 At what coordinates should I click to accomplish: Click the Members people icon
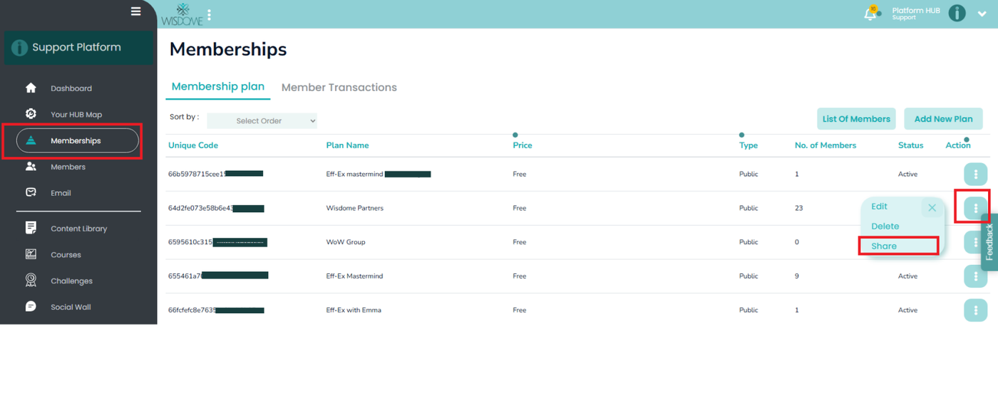click(31, 167)
